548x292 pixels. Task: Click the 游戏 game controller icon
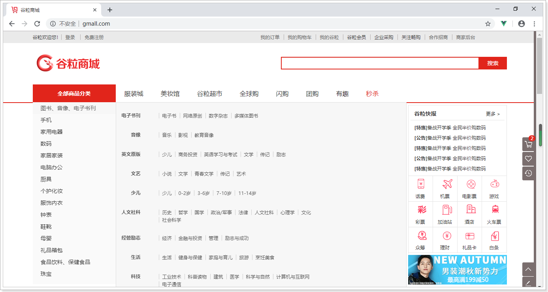click(494, 184)
